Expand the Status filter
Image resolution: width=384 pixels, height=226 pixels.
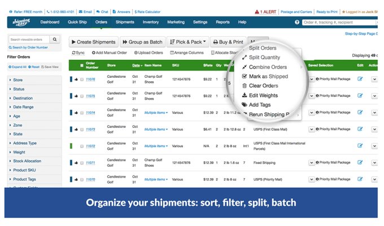click(x=34, y=89)
